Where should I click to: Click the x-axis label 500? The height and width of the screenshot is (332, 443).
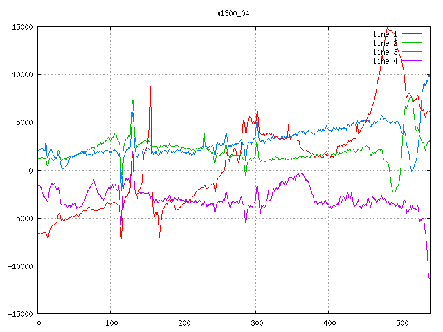point(401,323)
